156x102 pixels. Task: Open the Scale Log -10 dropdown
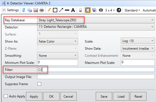pos(138,41)
